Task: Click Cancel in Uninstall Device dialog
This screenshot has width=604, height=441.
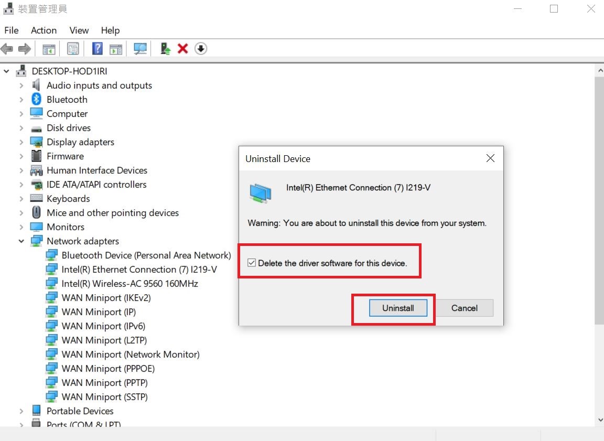Action: point(464,308)
